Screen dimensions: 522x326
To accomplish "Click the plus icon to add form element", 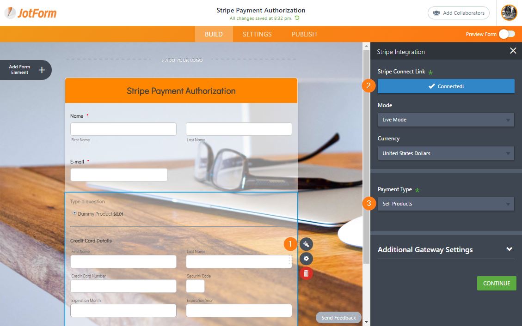I will (x=42, y=70).
